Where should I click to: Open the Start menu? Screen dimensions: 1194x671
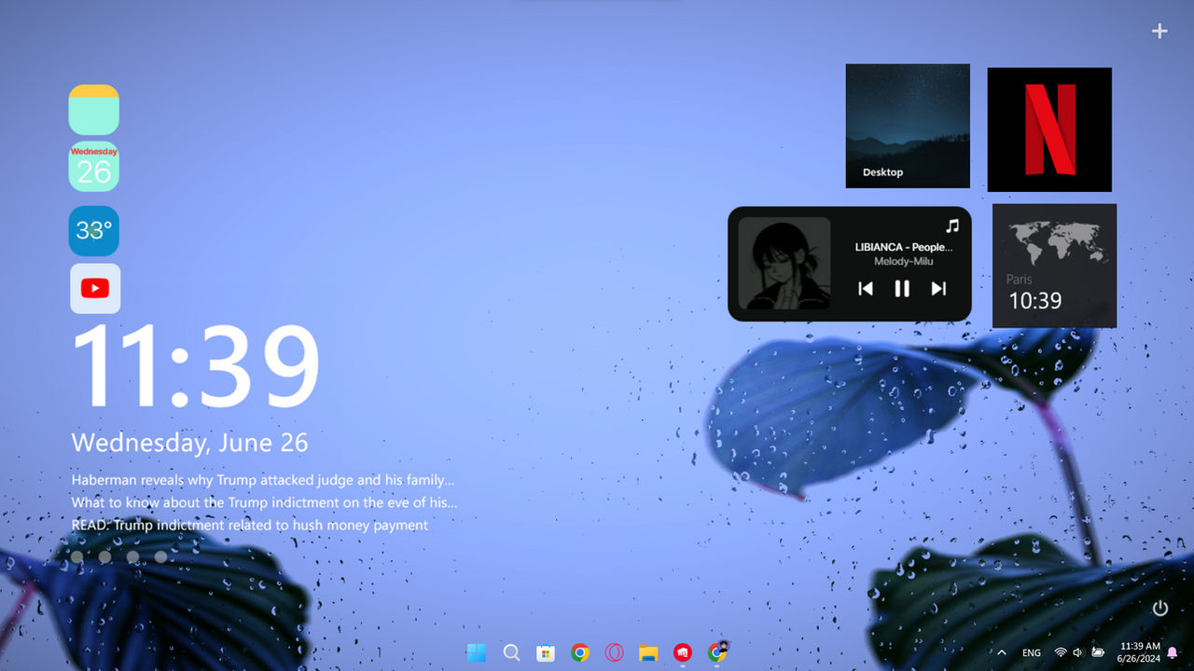click(x=476, y=652)
